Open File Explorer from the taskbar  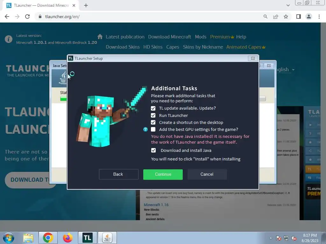point(28,238)
